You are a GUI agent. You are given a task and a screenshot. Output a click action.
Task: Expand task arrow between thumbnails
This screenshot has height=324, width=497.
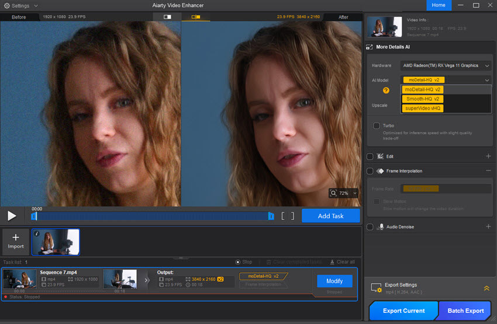coord(146,280)
